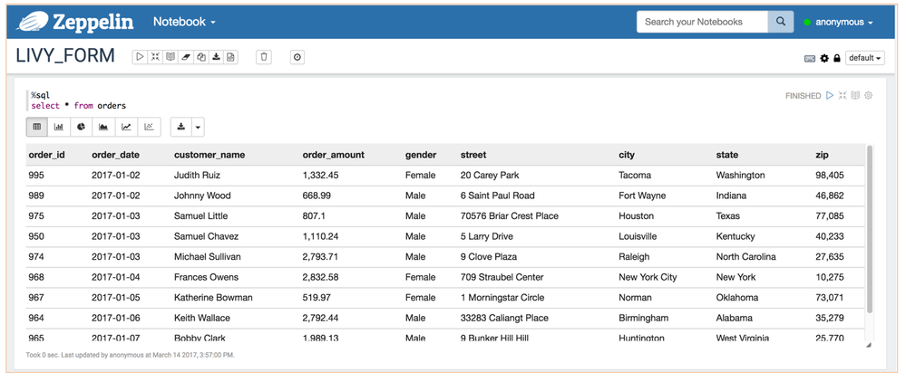Select the order_id cell 995
This screenshot has height=382, width=906.
pyautogui.click(x=36, y=175)
